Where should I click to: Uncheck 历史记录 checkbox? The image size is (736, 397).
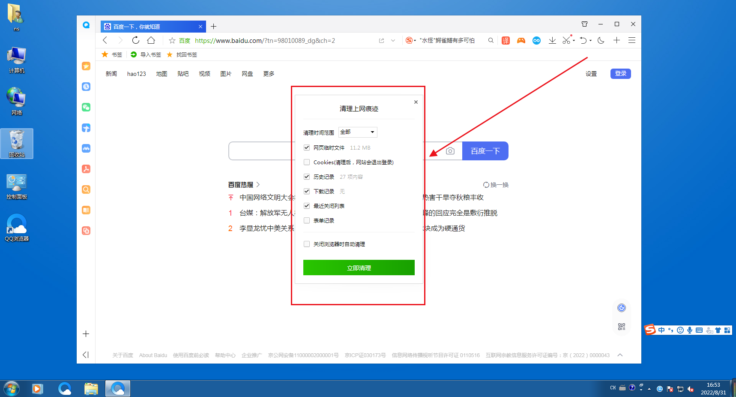pyautogui.click(x=307, y=177)
